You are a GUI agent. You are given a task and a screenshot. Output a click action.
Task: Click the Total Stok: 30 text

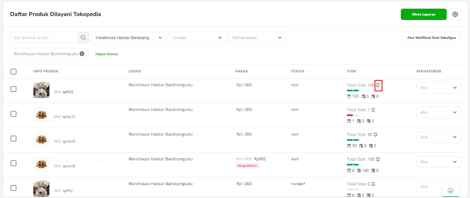pos(359,135)
